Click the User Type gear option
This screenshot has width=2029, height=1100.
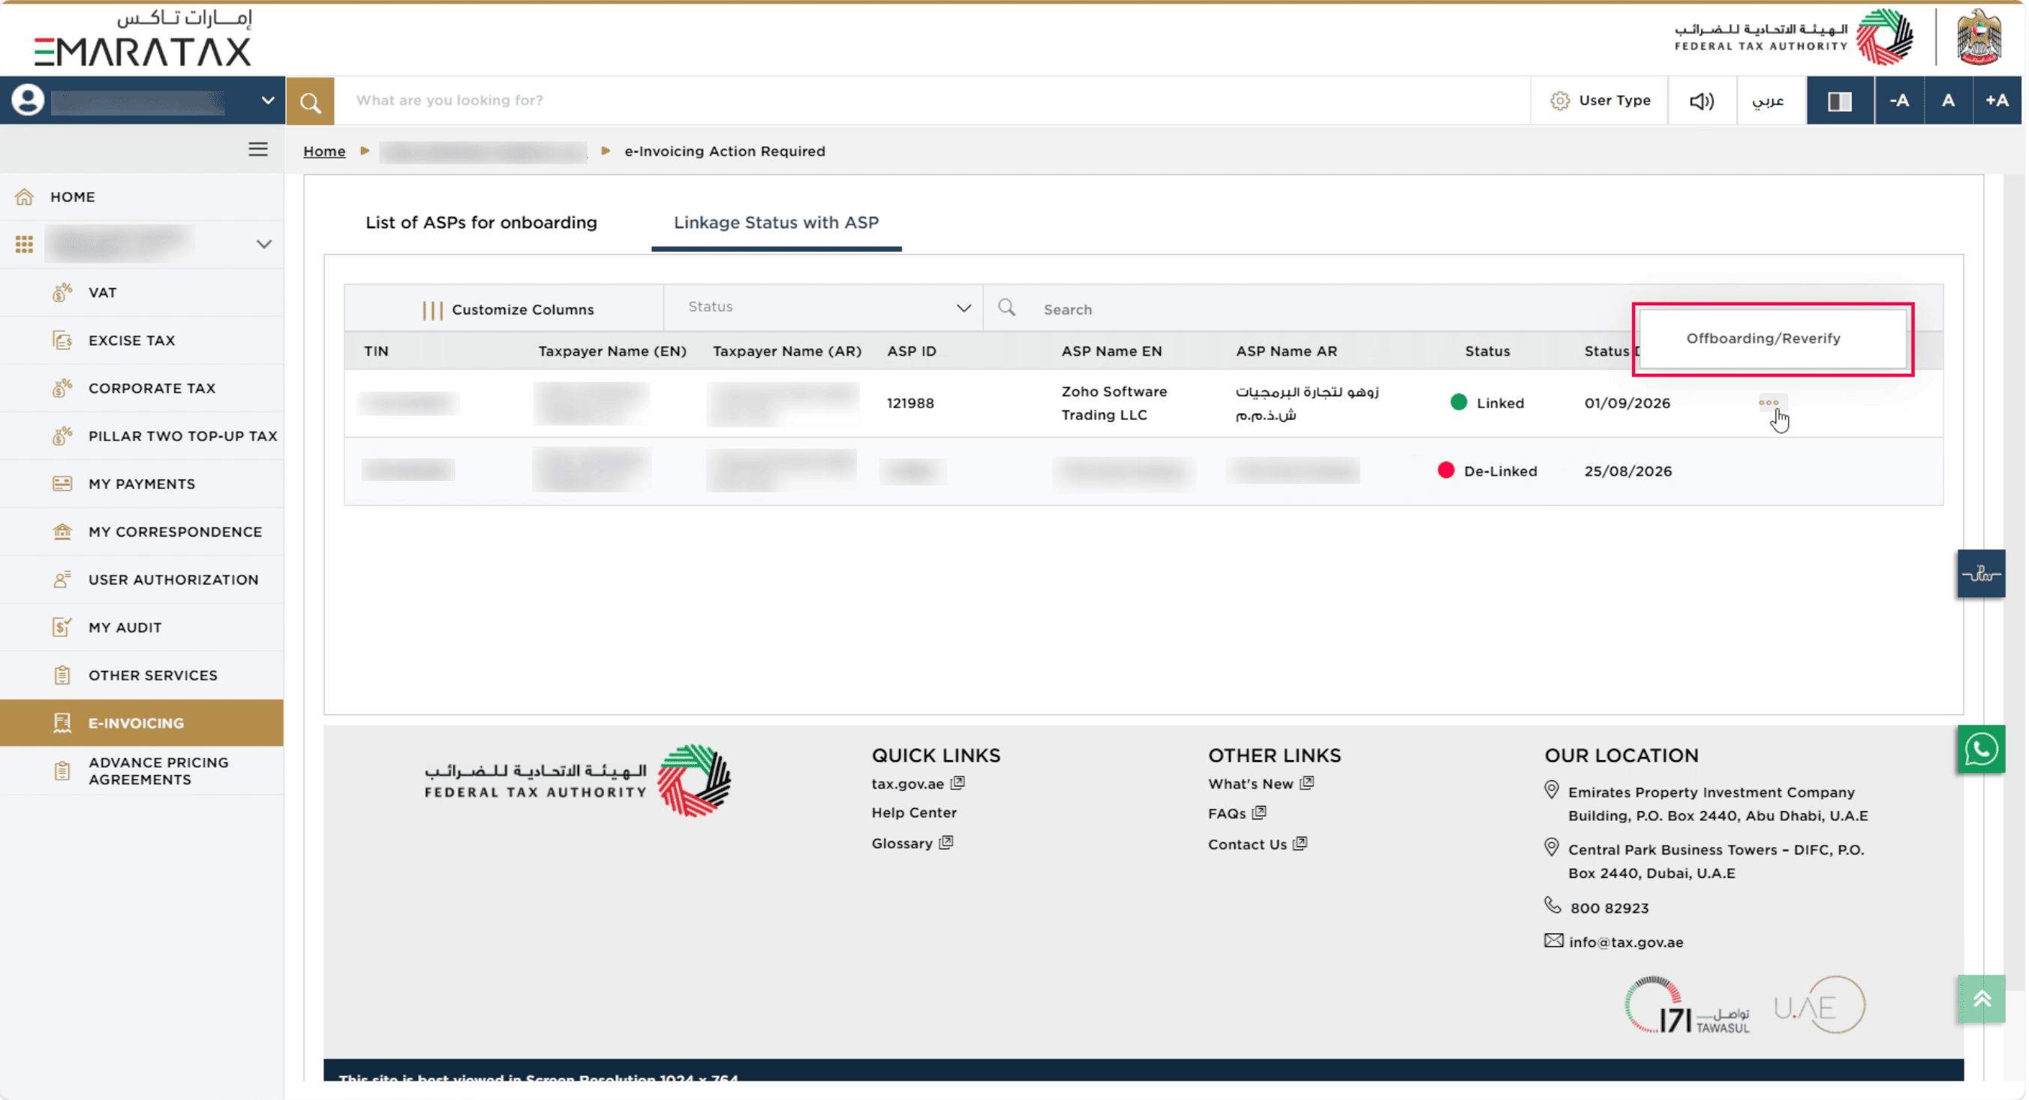click(x=1600, y=101)
